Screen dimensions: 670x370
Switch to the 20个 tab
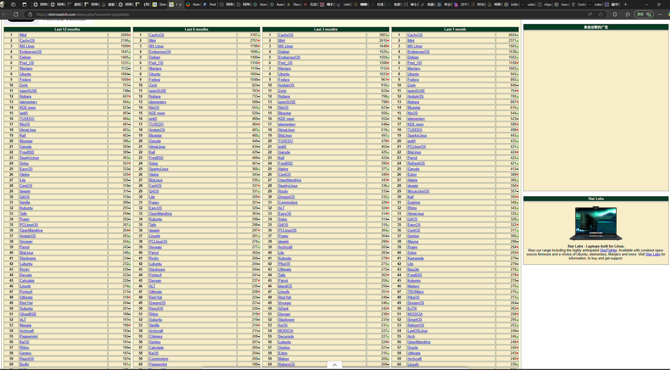tap(461, 5)
